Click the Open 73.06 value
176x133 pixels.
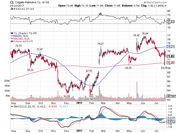pos(66,6)
